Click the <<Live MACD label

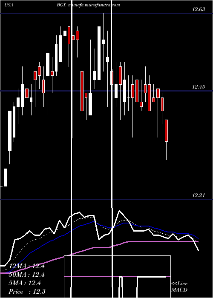click(x=179, y=287)
